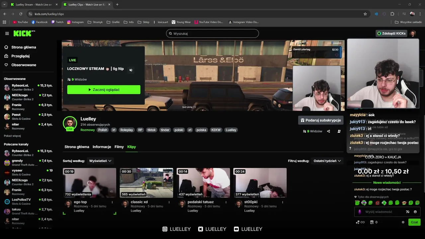The width and height of the screenshot is (425, 239).
Task: Open the chat shop icon
Action: [372, 222]
